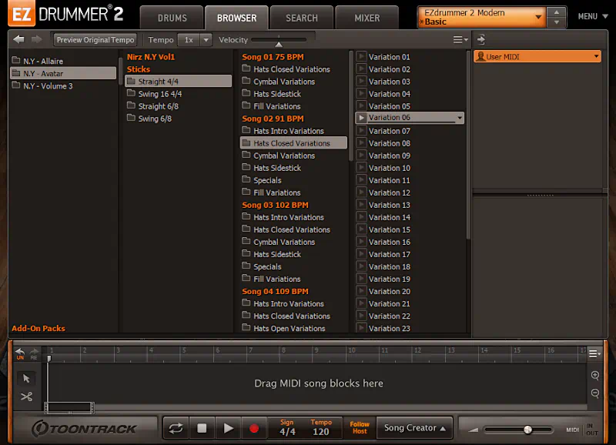616x445 pixels.
Task: Preview Variation 20 play icon
Action: (361, 291)
